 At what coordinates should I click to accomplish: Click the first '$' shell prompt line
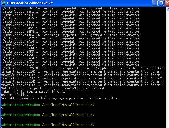(x=2, y=108)
